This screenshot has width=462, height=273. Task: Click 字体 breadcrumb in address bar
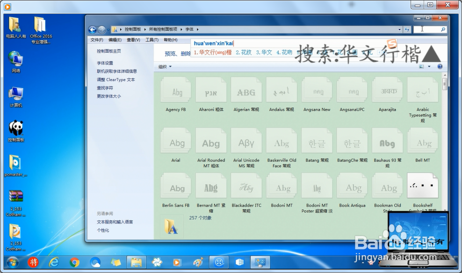click(x=189, y=29)
